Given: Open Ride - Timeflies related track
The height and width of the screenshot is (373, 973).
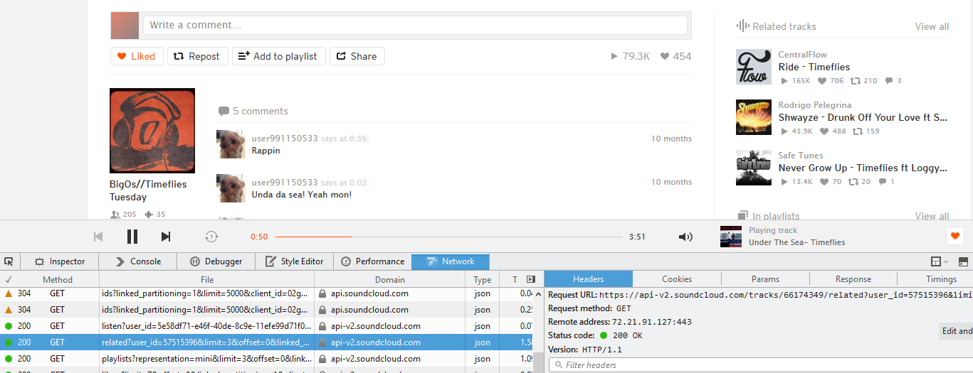Looking at the screenshot, I should click(x=814, y=67).
